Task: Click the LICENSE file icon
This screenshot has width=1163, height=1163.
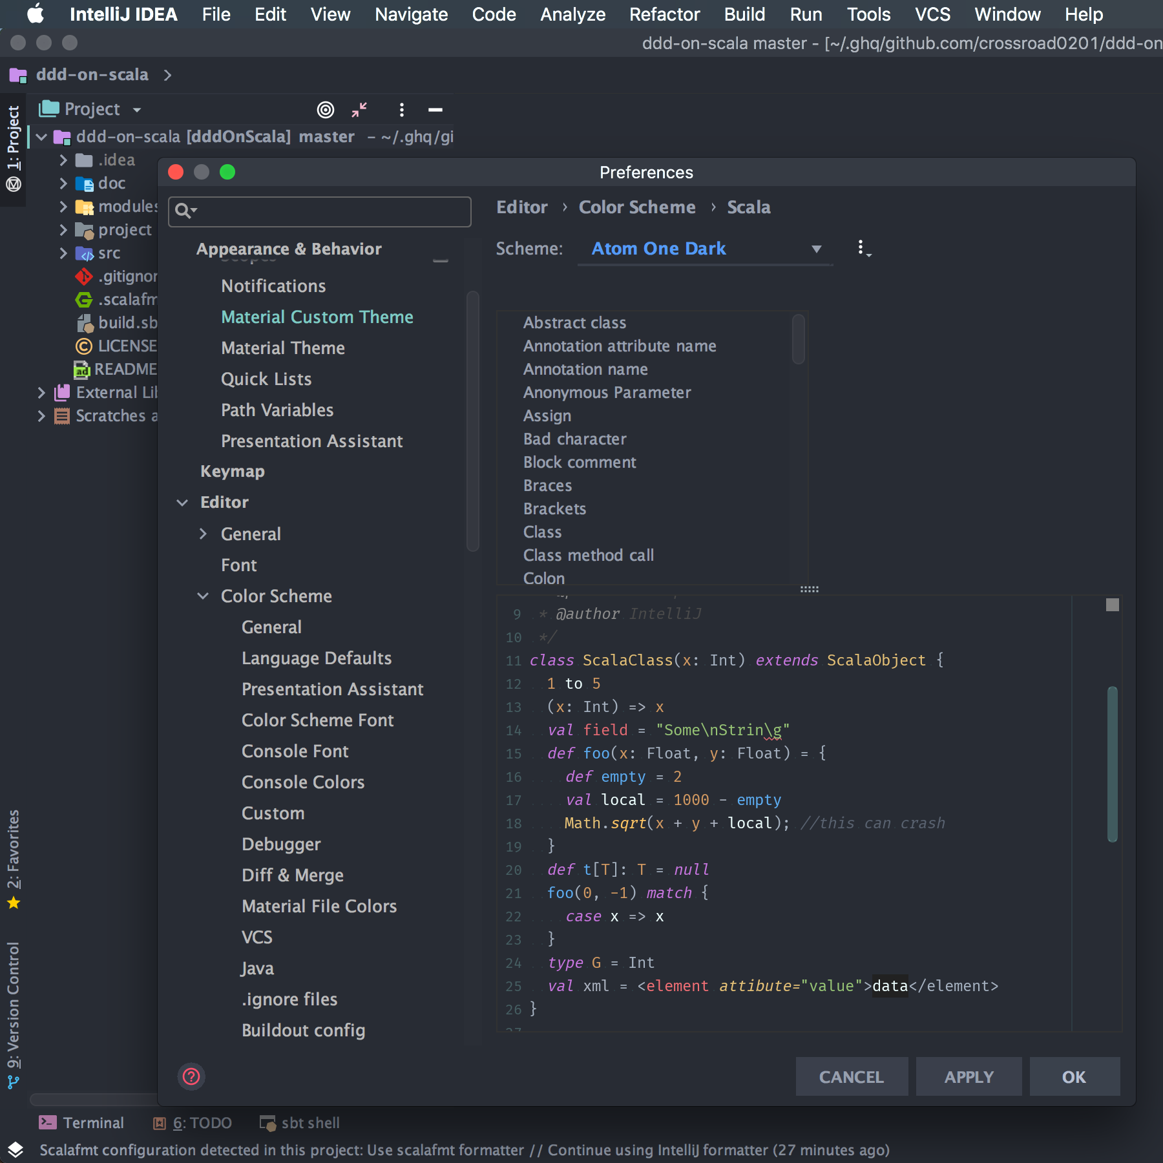Action: [84, 346]
